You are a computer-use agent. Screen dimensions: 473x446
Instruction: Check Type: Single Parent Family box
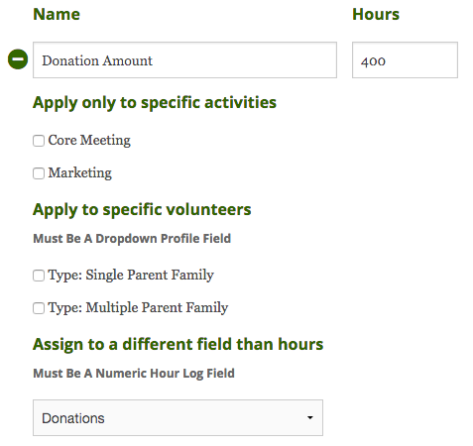pyautogui.click(x=39, y=276)
